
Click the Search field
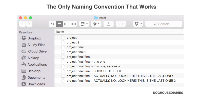tap(164, 24)
